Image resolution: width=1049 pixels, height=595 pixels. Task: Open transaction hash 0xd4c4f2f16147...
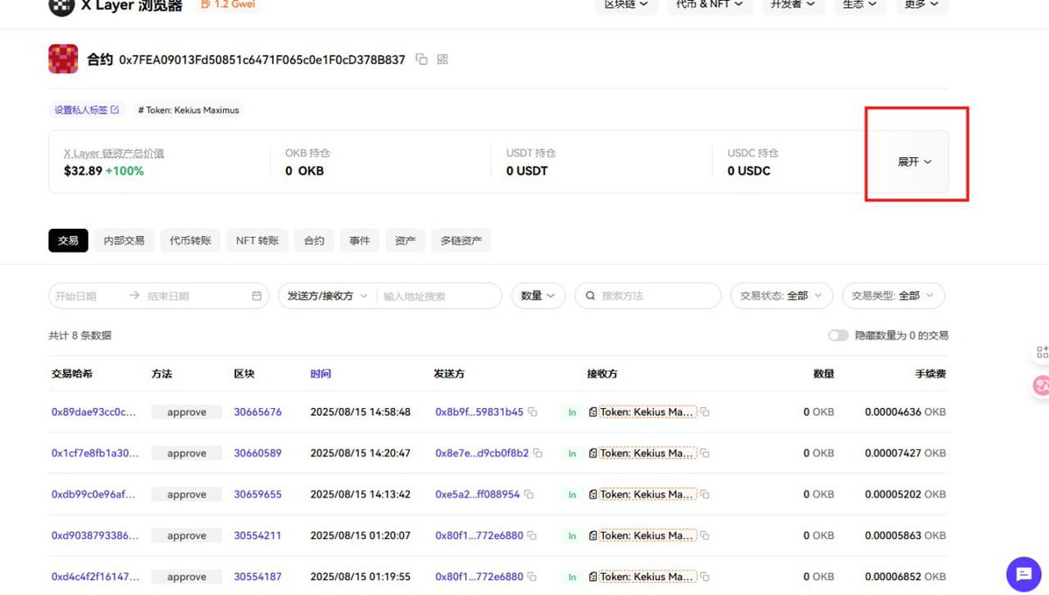[94, 577]
